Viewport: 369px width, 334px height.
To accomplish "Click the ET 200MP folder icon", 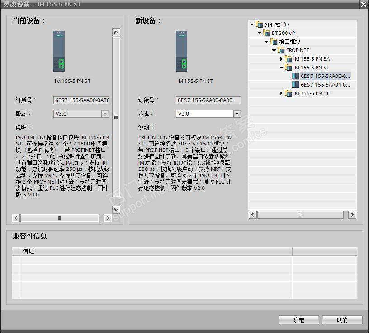I will (267, 33).
